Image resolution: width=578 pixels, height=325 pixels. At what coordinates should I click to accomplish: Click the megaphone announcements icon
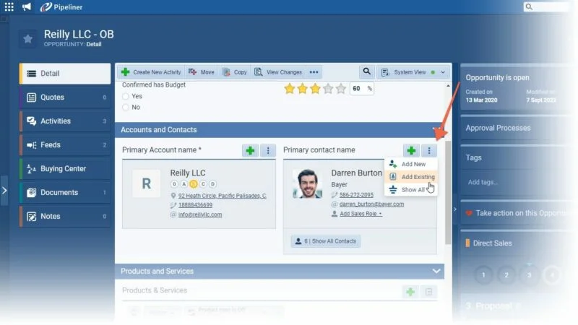27,6
